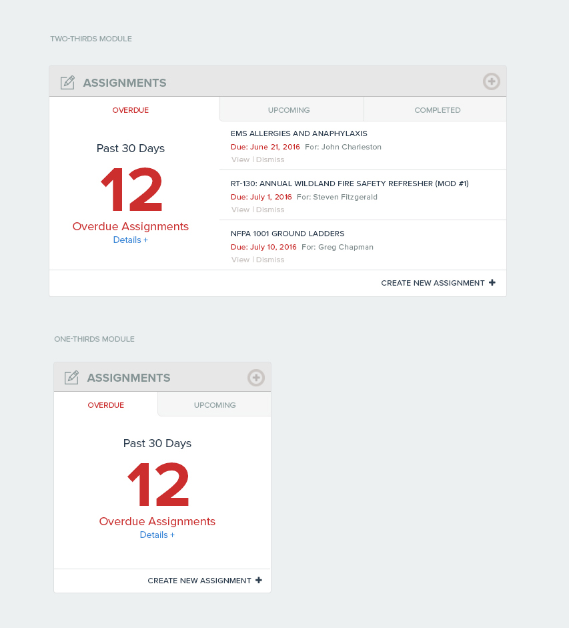Dismiss the NFPA 1001 Ground Ladders assignment
Screen dimensions: 569x628
coord(270,260)
